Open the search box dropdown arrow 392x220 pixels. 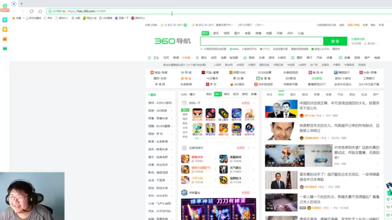point(320,41)
